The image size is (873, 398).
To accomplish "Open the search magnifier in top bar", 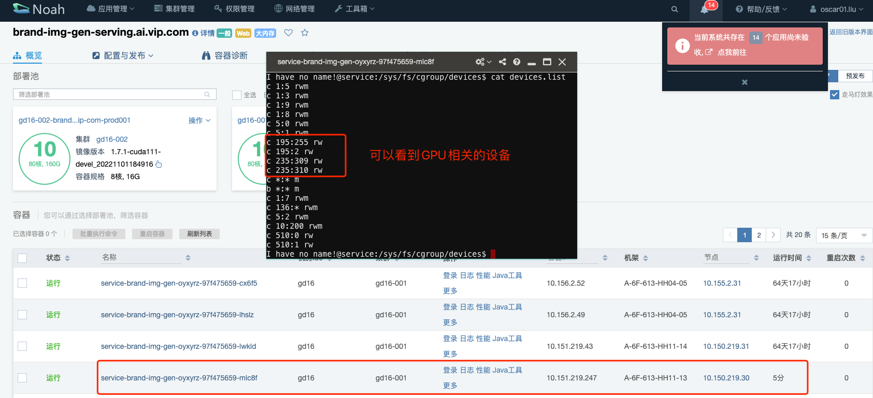I will tap(675, 9).
